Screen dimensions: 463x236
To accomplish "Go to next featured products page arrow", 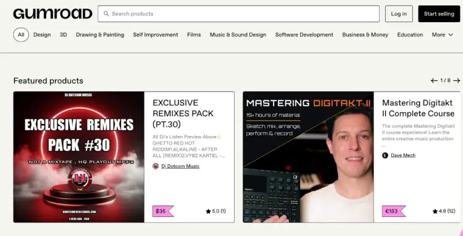I will (457, 80).
